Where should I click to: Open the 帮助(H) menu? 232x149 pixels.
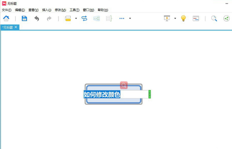[x=103, y=10]
